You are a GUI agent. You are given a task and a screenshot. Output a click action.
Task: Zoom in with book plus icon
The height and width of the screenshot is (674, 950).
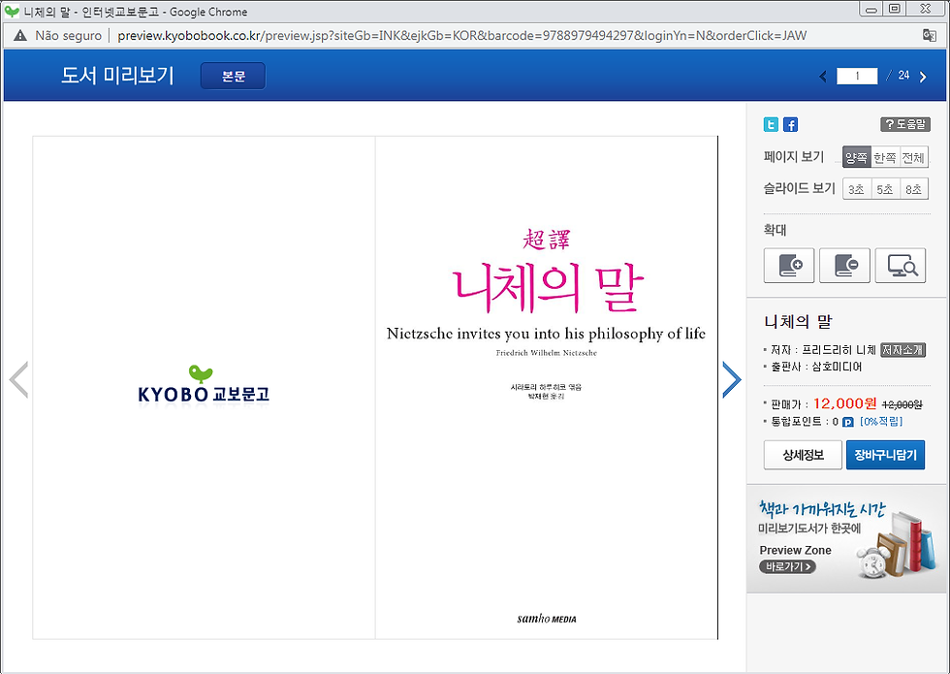pos(789,266)
